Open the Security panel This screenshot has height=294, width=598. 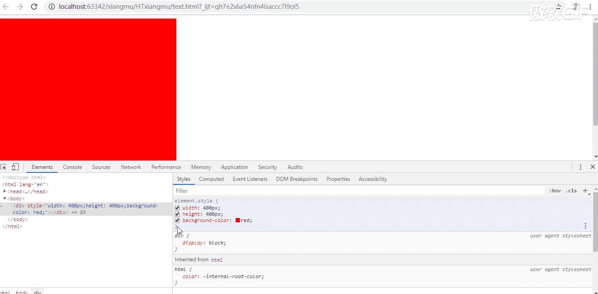coord(267,167)
